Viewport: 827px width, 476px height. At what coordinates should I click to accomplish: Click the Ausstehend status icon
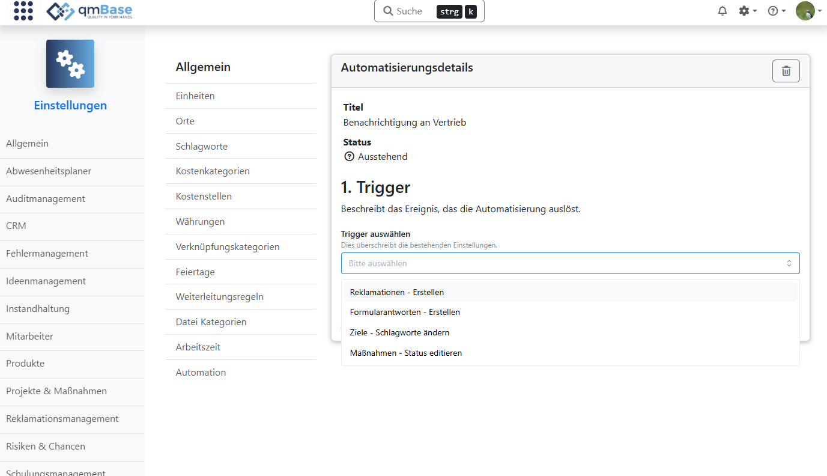[x=349, y=157]
